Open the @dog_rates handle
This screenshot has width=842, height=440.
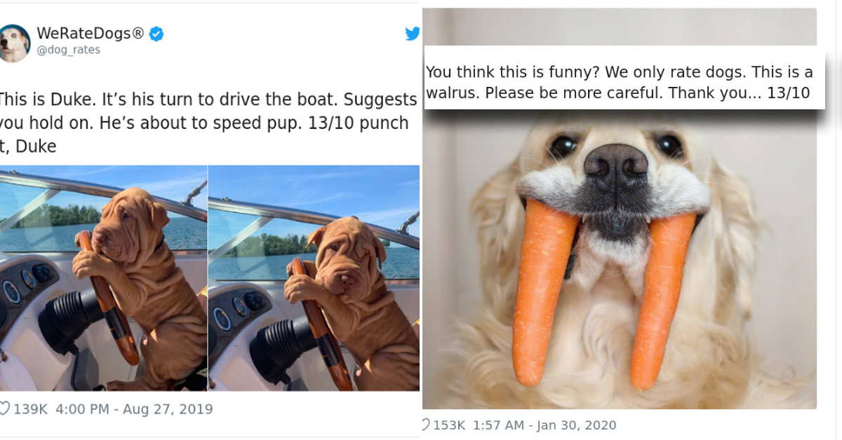68,50
